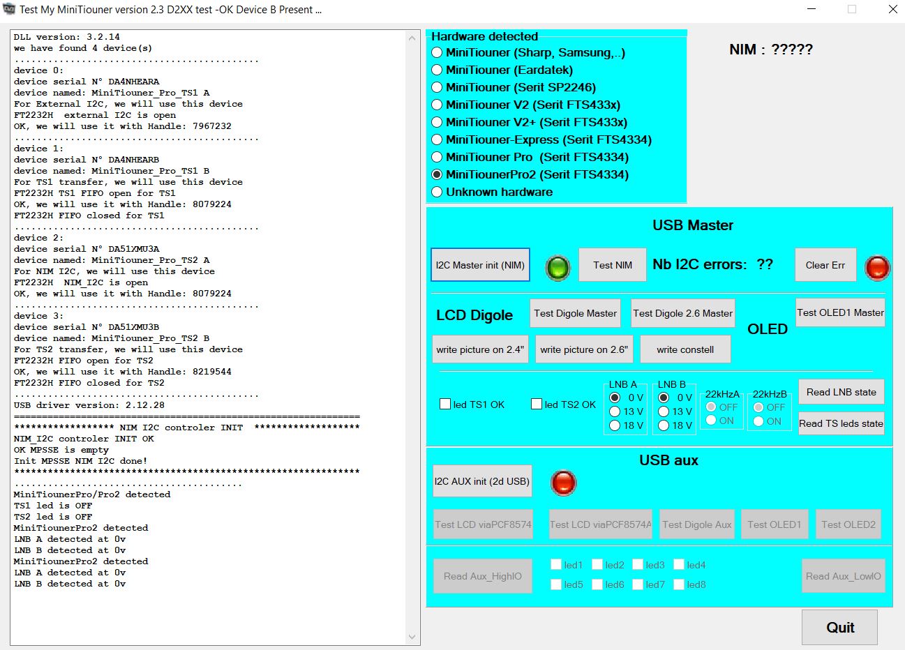Click the Read LNB state button
Image resolution: width=905 pixels, height=650 pixels.
pos(842,392)
